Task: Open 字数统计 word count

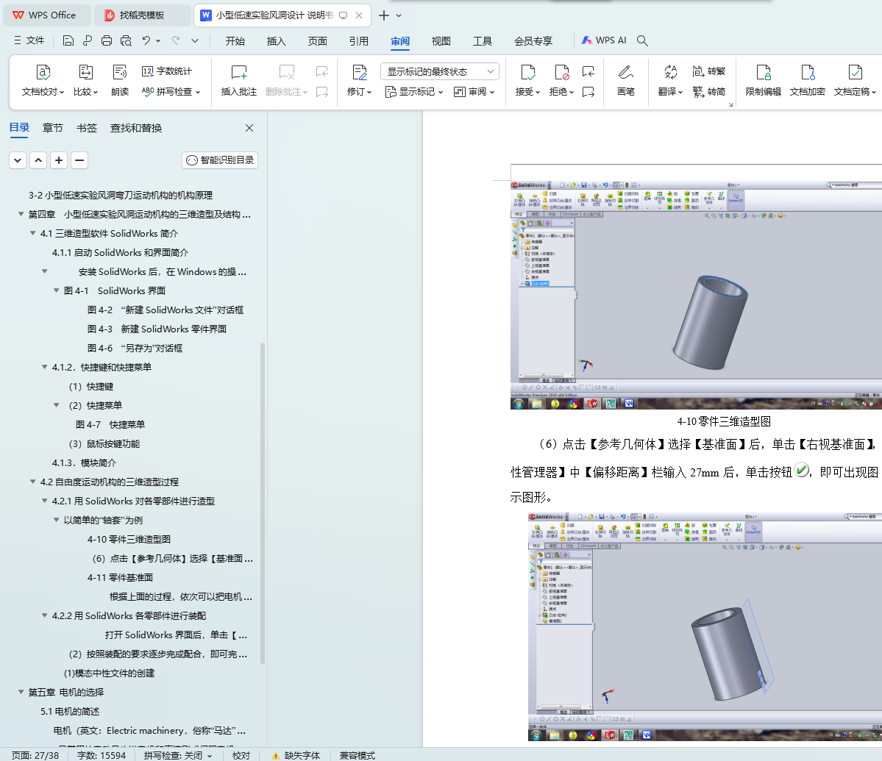Action: [x=166, y=71]
